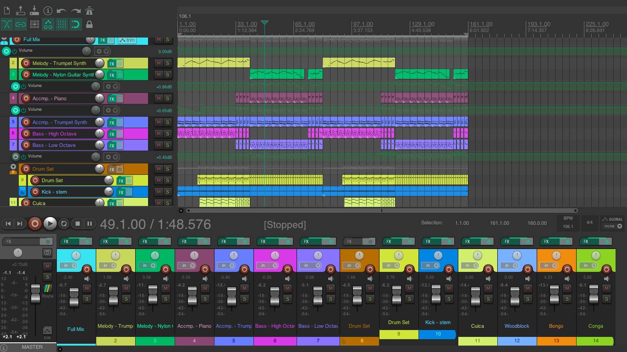Click the transport stop button
Viewport: 627px width, 352px height.
tap(78, 223)
